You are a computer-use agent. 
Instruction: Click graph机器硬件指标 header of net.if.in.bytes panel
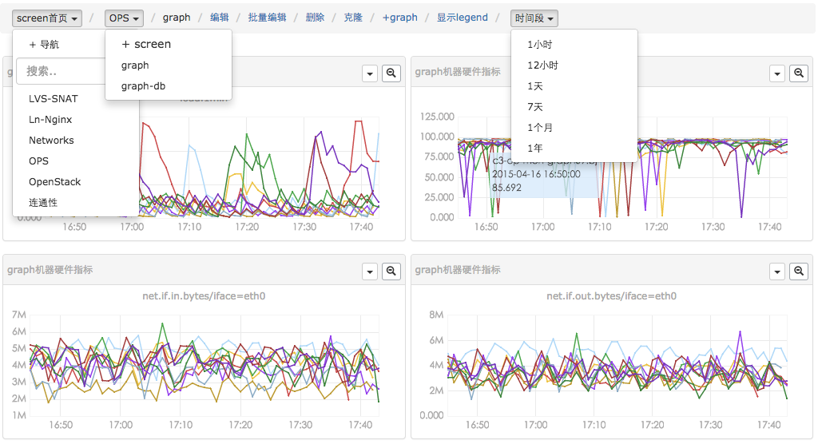[50, 270]
